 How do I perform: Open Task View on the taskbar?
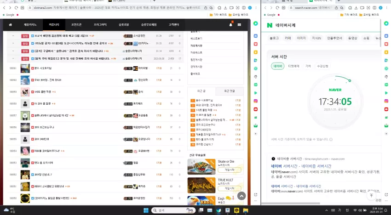201,210
